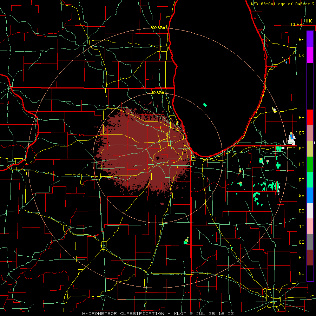Viewport: 316px width, 316px height.
Task: Click the 100 NMI range ring label
Action: (158, 28)
